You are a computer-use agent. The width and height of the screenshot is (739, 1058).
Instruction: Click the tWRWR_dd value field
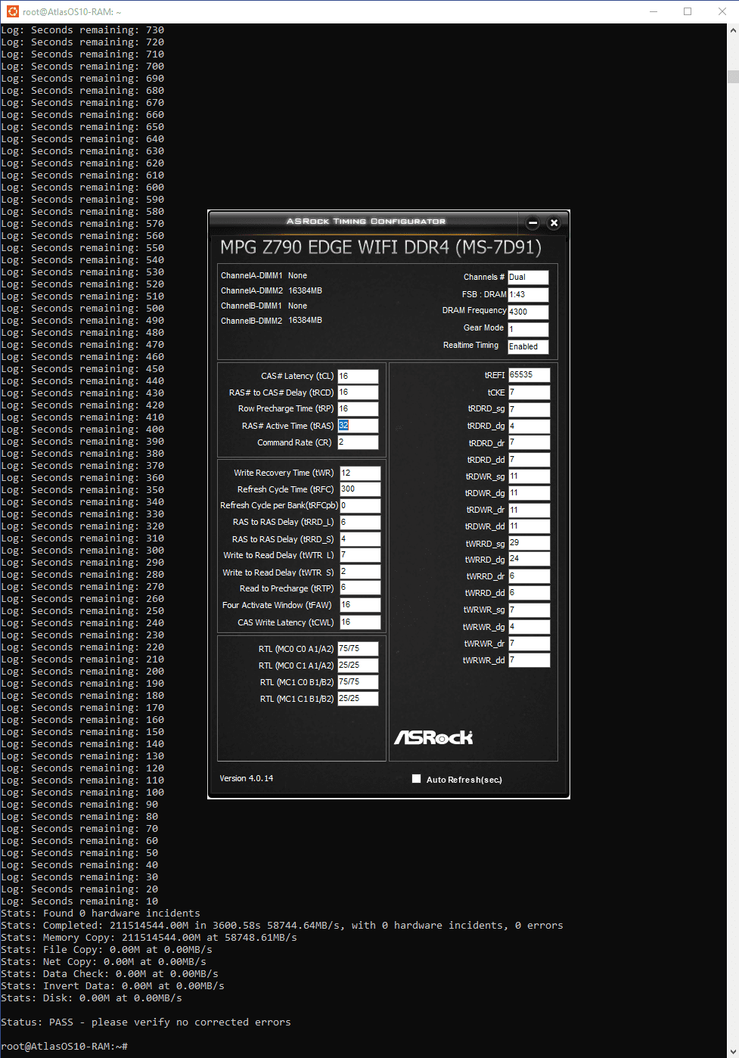[529, 660]
